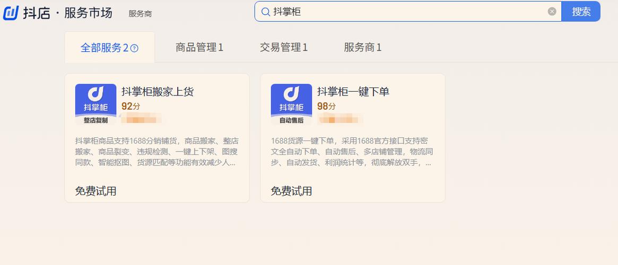This screenshot has height=265, width=618.
Task: Click 免费试用 on the 一键下单 card
Action: pyautogui.click(x=291, y=191)
